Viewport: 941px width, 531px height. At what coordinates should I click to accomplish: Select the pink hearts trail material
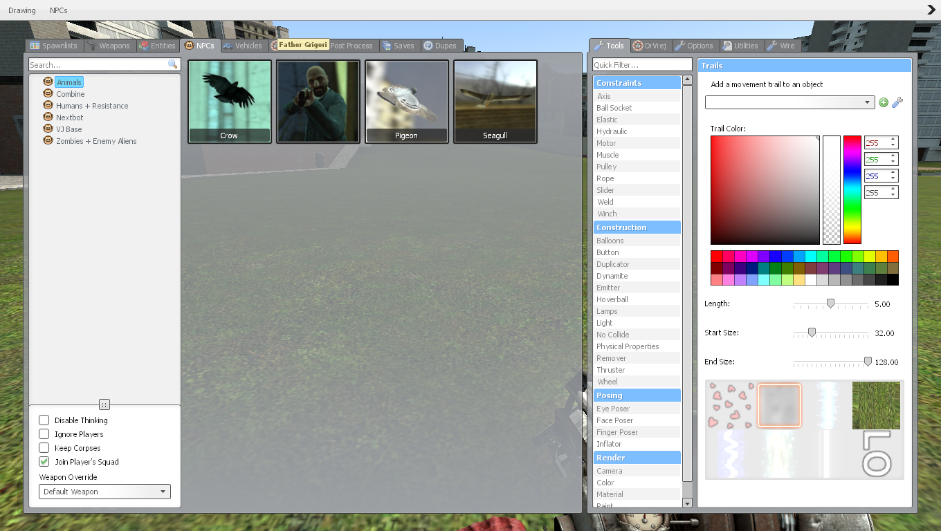(x=730, y=405)
